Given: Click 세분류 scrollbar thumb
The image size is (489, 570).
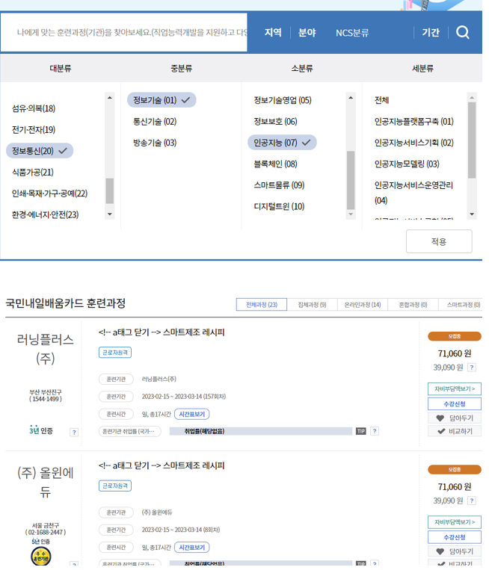Looking at the screenshot, I should (472, 140).
